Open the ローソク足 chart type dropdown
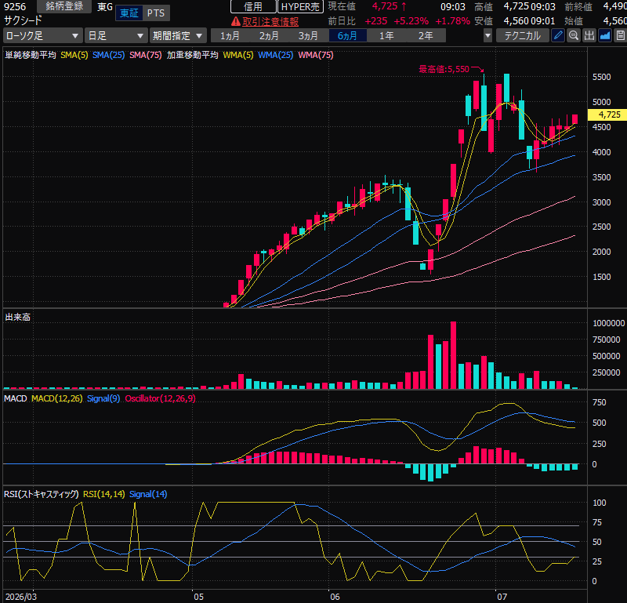Screen dimensions: 627x603 point(43,35)
